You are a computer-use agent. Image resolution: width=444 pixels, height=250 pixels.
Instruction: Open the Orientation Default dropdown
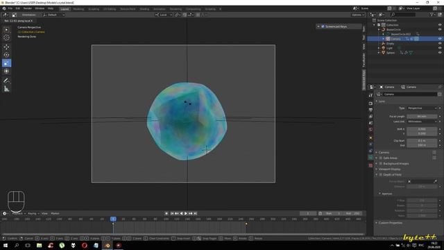click(54, 15)
